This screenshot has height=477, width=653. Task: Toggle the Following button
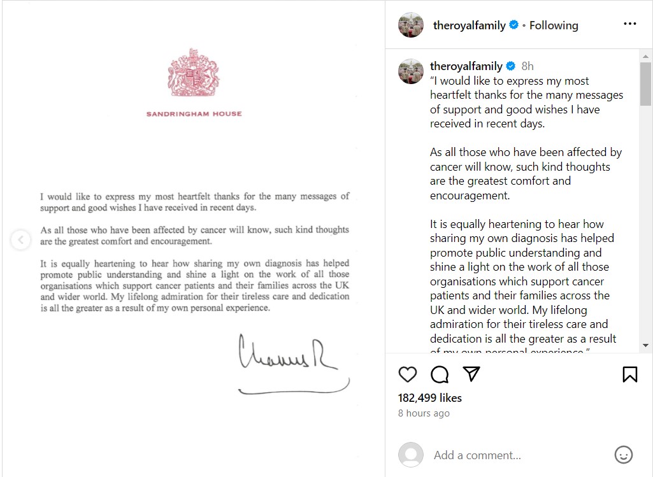click(554, 25)
